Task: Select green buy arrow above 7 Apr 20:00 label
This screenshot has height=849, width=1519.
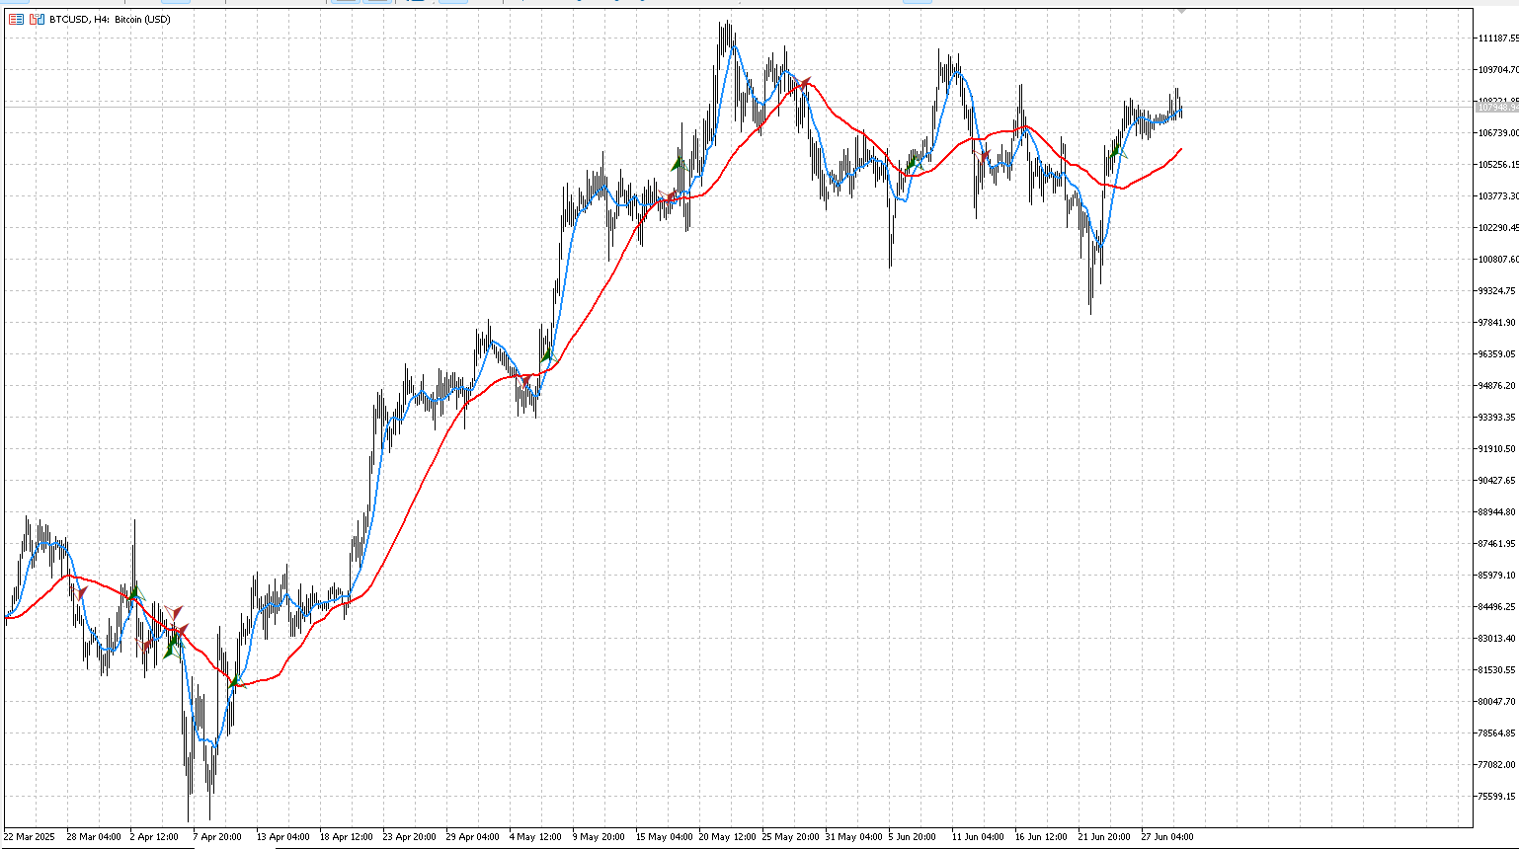Action: [234, 681]
